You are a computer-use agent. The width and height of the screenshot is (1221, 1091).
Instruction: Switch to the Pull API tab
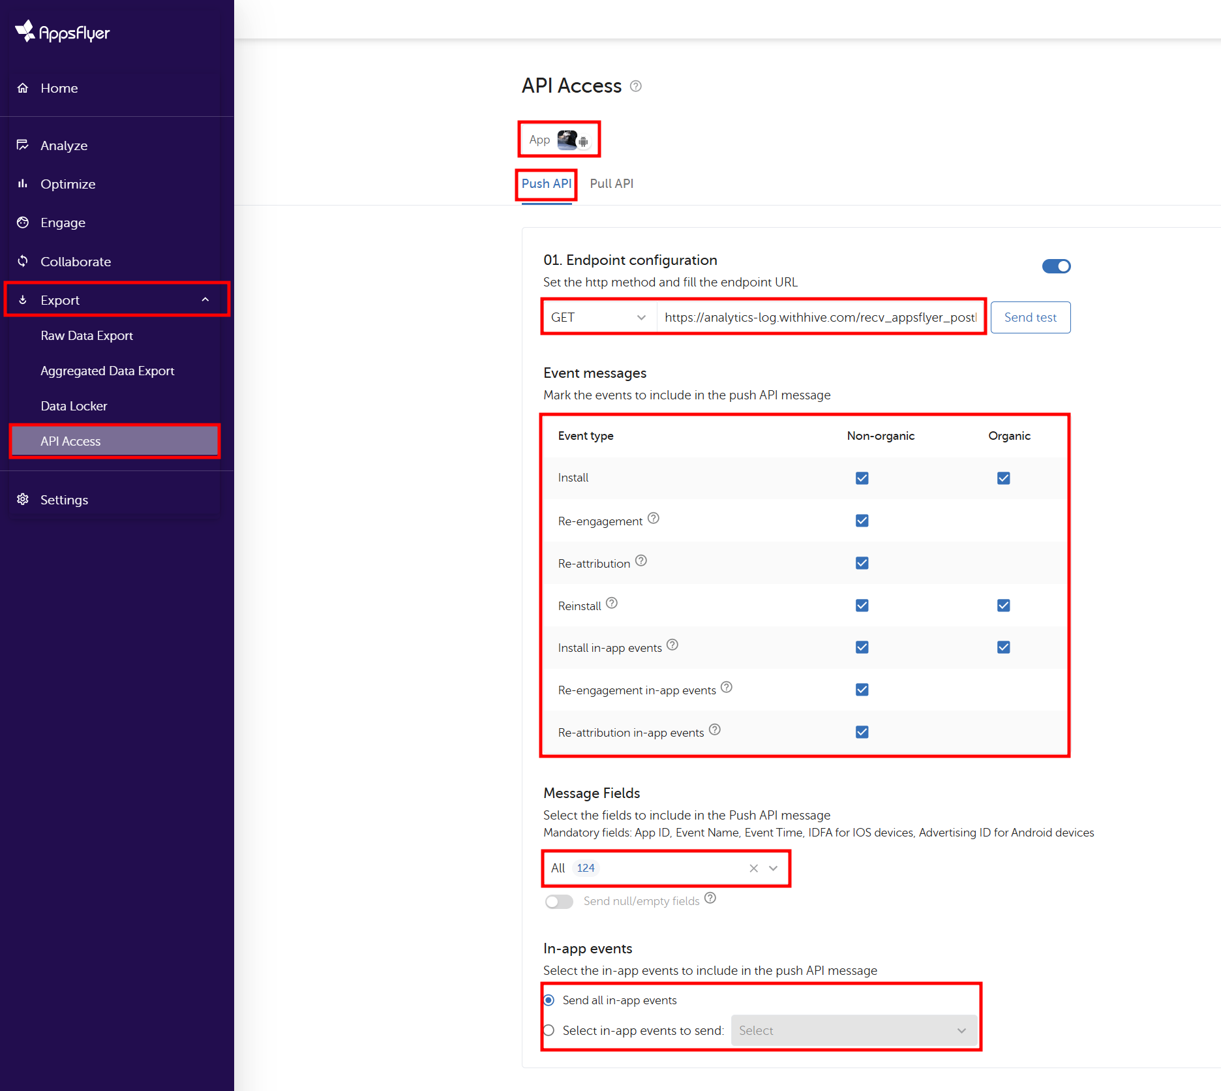[x=611, y=184]
